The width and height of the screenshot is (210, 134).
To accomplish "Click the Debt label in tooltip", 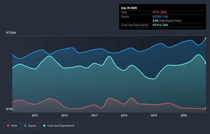I will pyautogui.click(x=124, y=12).
